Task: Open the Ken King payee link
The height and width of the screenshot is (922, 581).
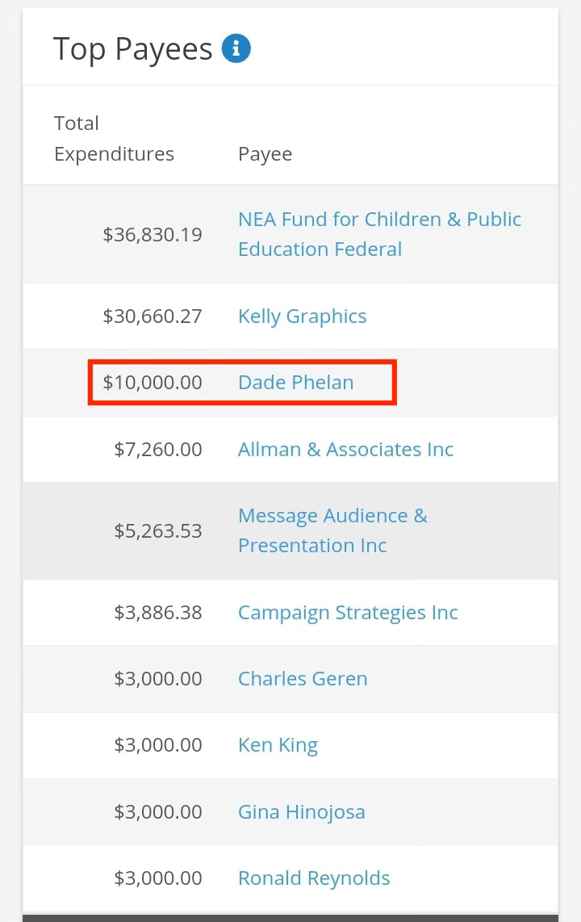Action: 278,745
